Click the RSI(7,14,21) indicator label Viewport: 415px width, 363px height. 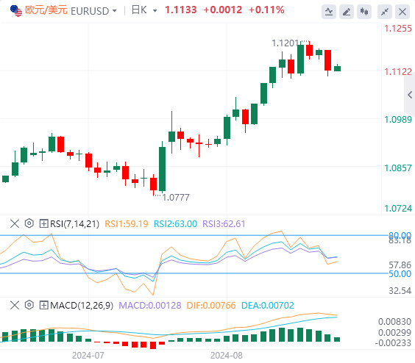pos(74,224)
